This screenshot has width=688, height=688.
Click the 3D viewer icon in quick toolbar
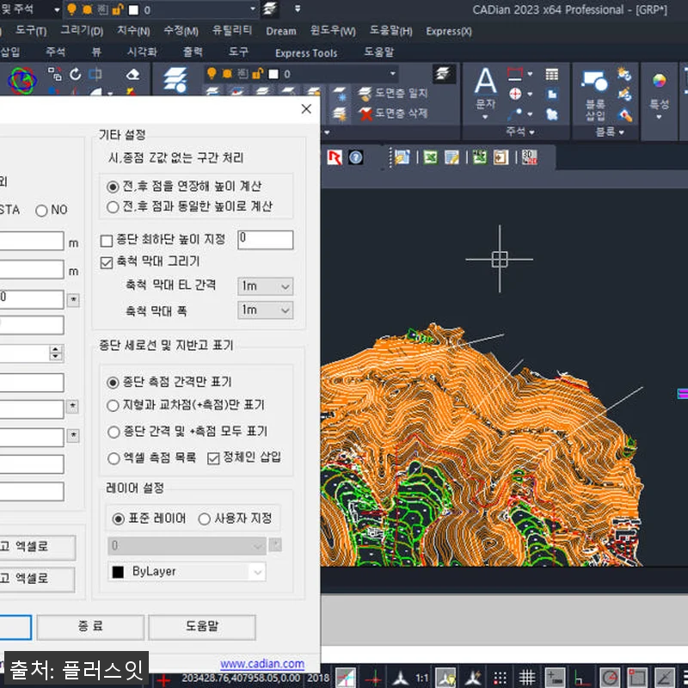point(529,157)
